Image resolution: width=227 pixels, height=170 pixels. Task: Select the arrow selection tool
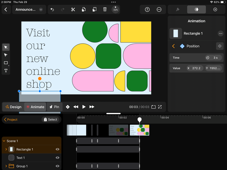pos(6,47)
